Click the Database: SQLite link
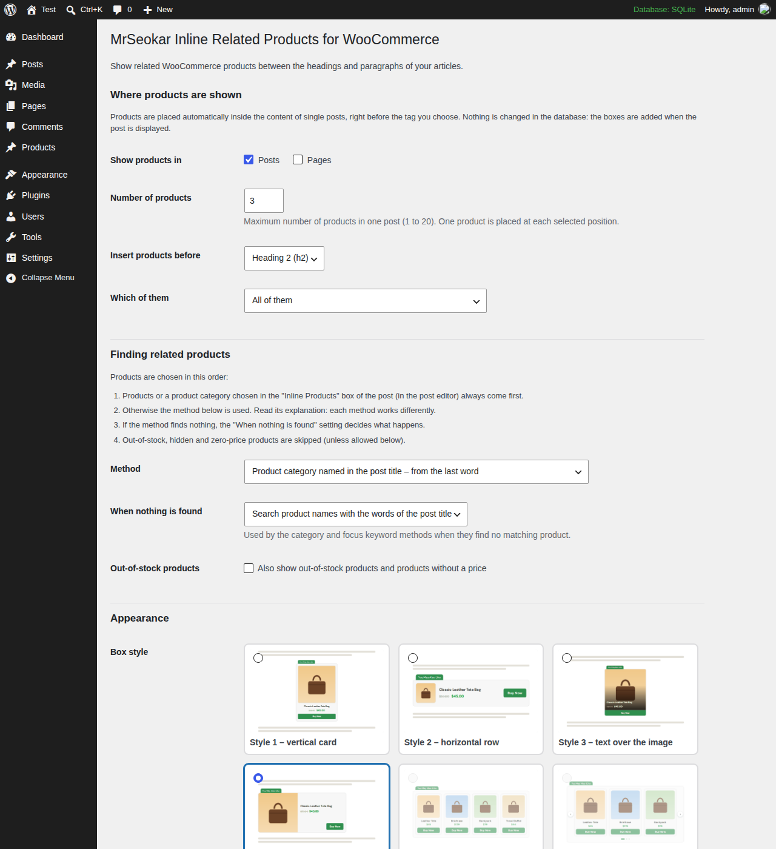776x849 pixels. [x=664, y=10]
